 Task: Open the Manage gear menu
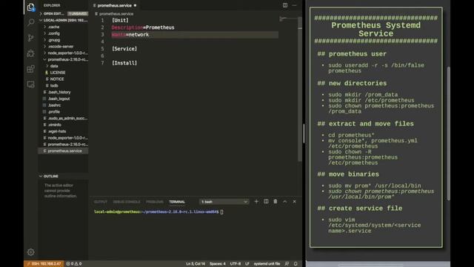(31, 252)
